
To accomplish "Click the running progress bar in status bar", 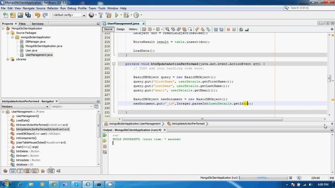I will [x=264, y=178].
